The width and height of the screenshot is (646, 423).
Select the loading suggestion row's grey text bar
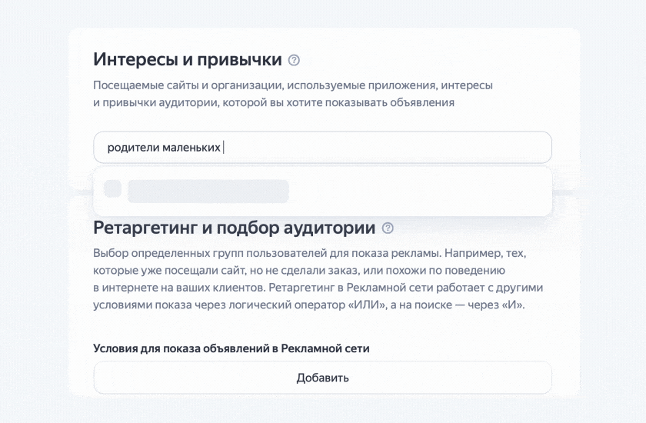[x=208, y=191]
